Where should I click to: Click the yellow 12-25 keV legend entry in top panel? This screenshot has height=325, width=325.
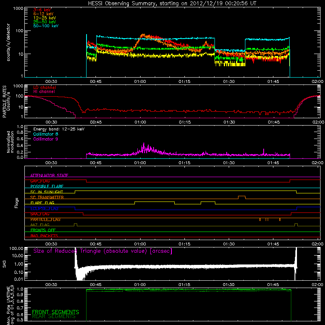tap(45, 18)
